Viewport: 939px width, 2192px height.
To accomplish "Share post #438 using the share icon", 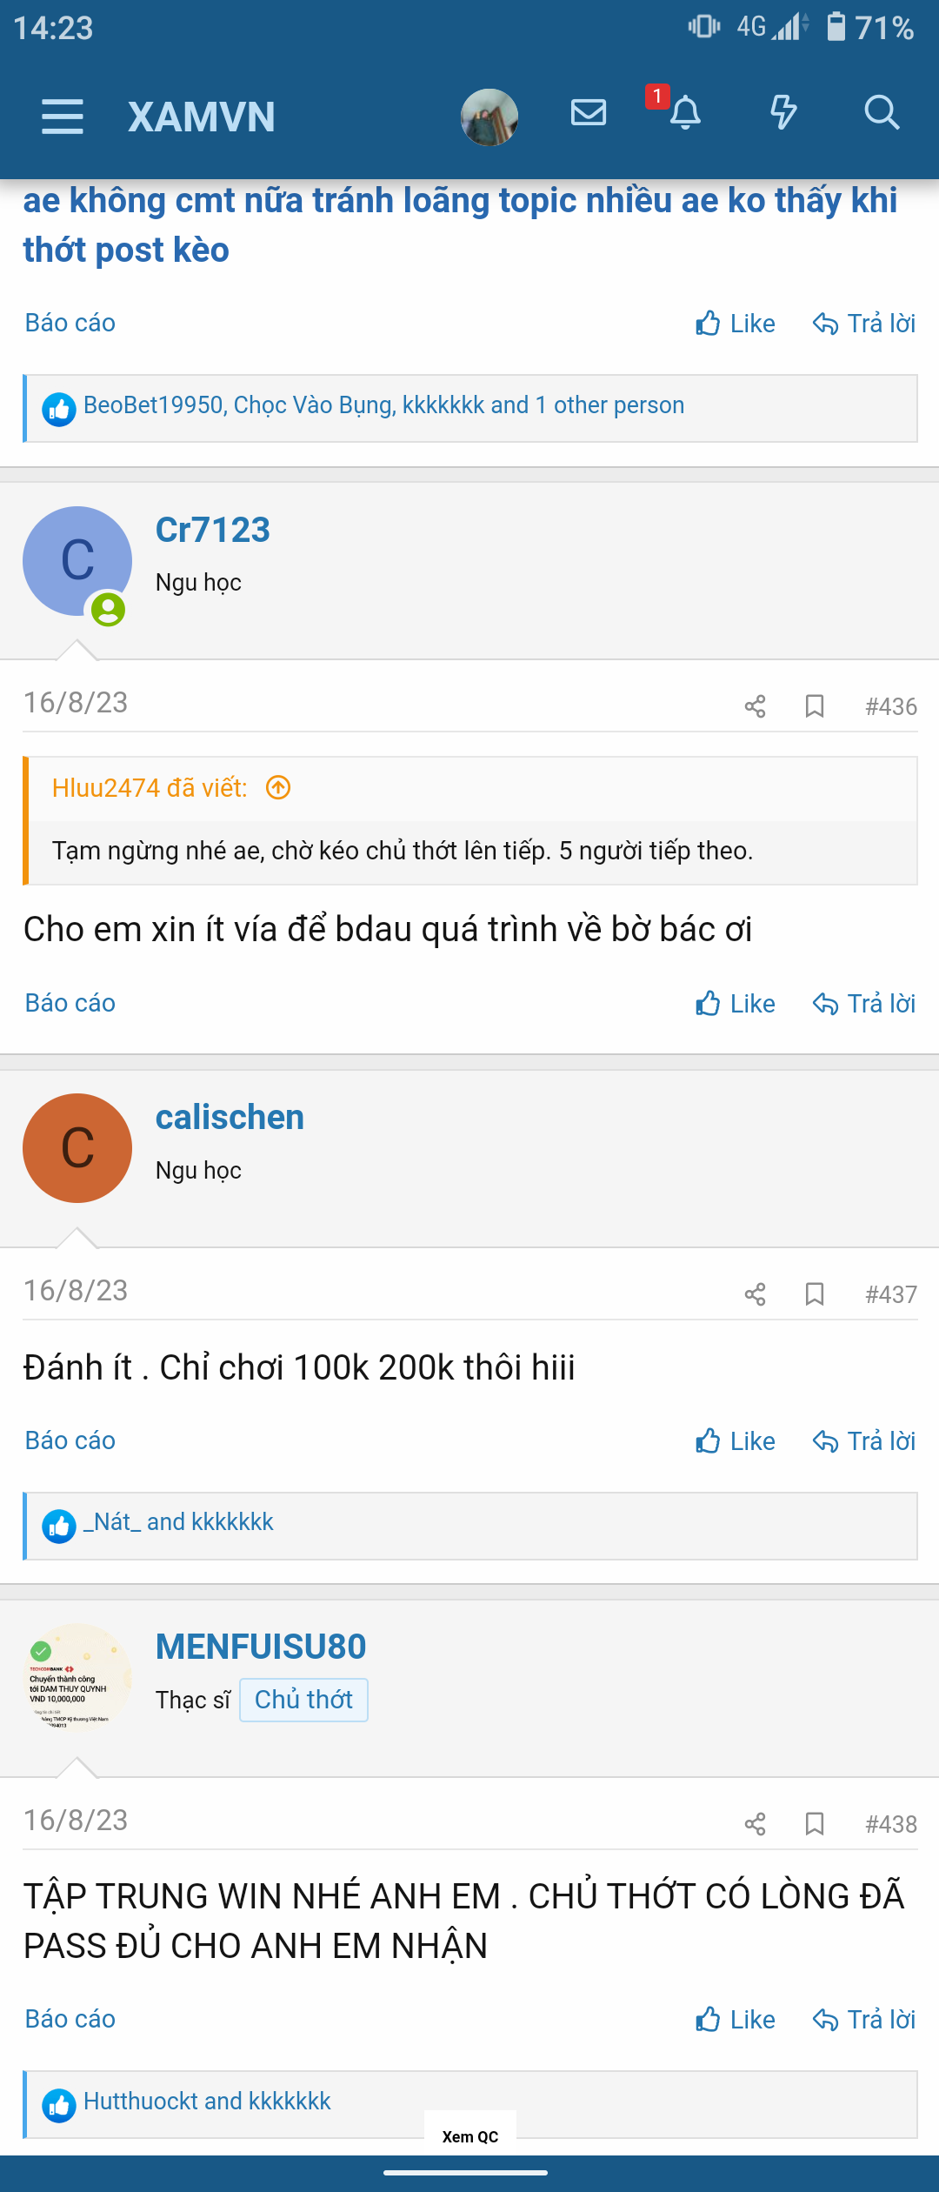I will [x=753, y=1824].
